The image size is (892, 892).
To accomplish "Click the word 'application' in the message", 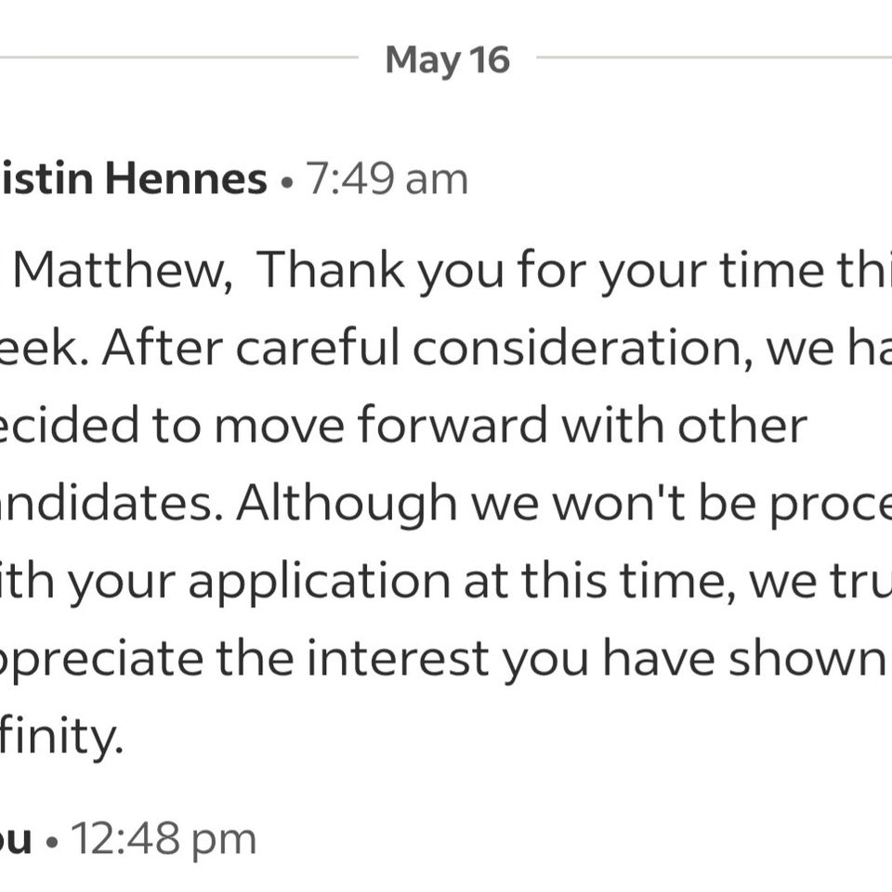I will pos(319,583).
